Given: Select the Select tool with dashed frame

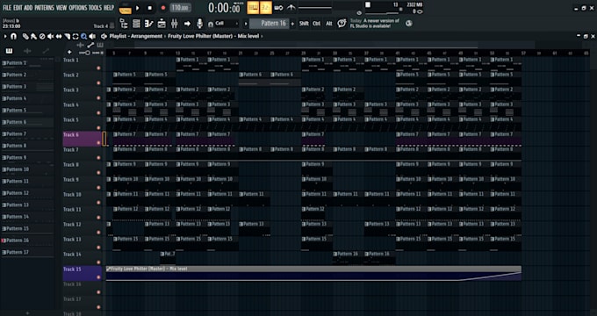Looking at the screenshot, I should click(x=76, y=36).
